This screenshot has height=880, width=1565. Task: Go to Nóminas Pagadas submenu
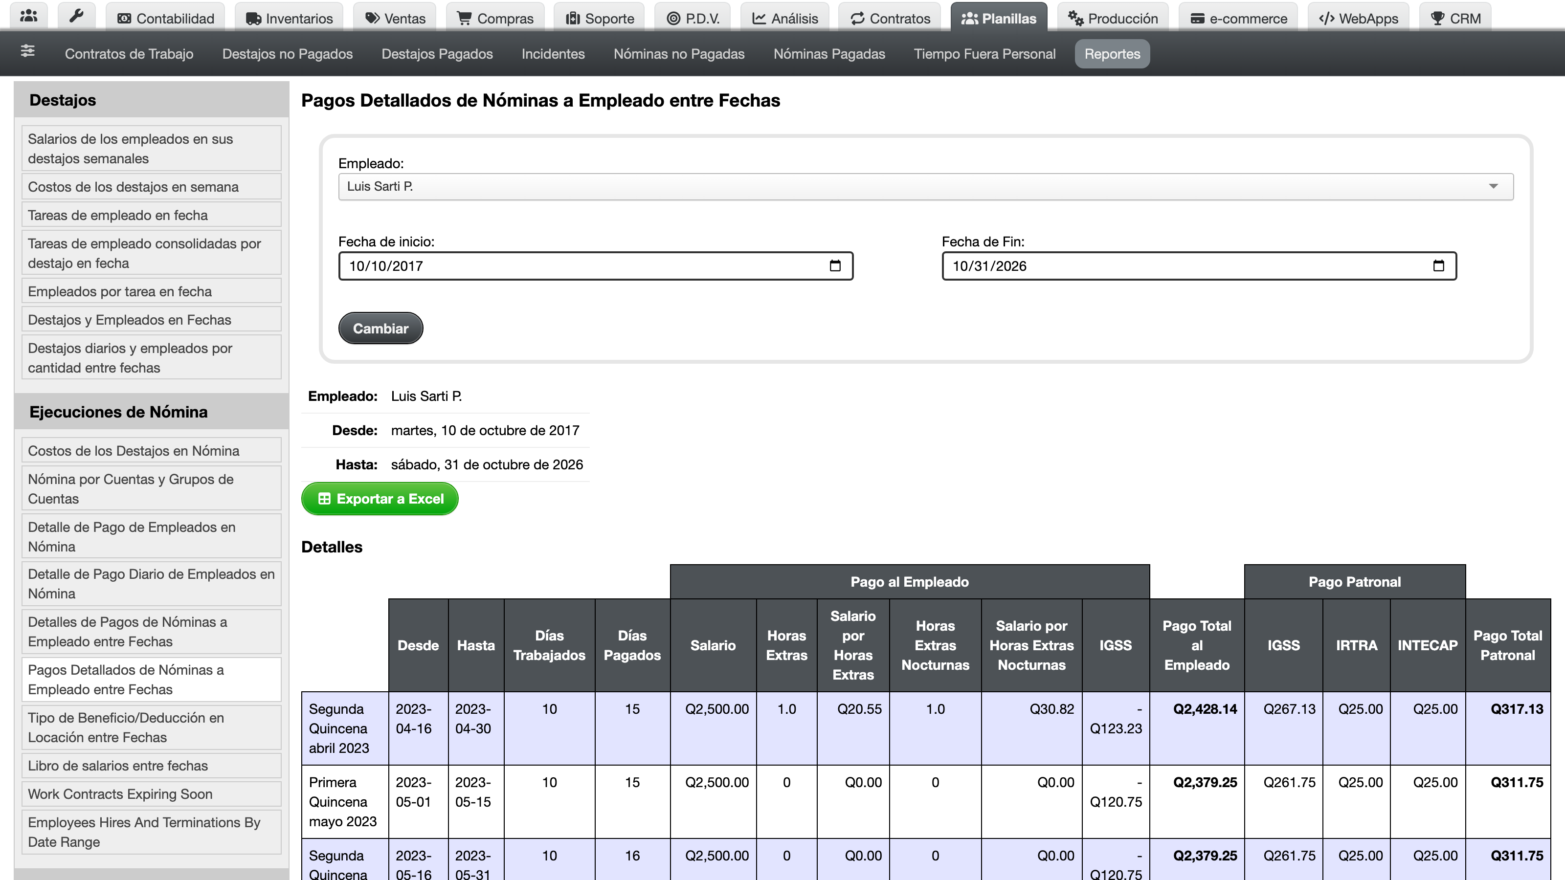[x=828, y=54]
